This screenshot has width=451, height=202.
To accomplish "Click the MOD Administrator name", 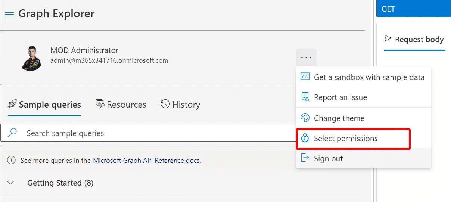I will coord(84,50).
